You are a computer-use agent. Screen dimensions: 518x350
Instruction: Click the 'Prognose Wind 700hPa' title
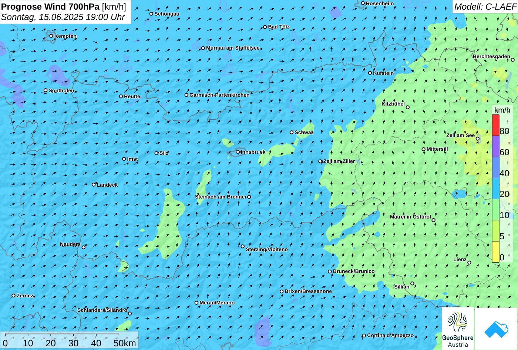(50, 6)
